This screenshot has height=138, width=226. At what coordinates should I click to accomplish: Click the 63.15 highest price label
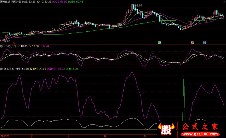(x=138, y=5)
